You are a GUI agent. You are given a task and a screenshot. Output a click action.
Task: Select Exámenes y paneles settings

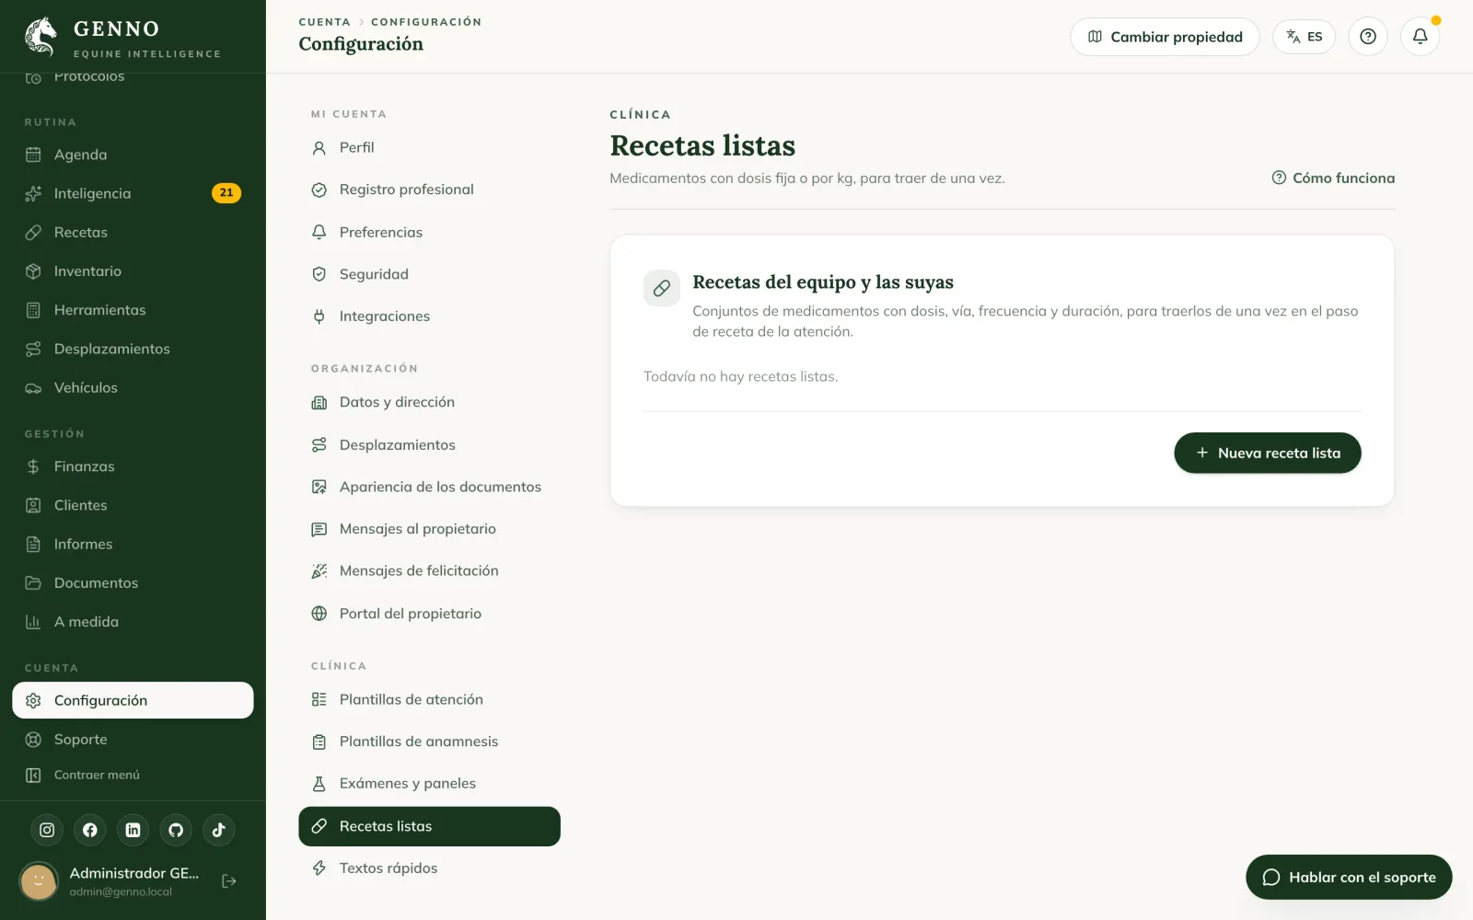coord(429,784)
